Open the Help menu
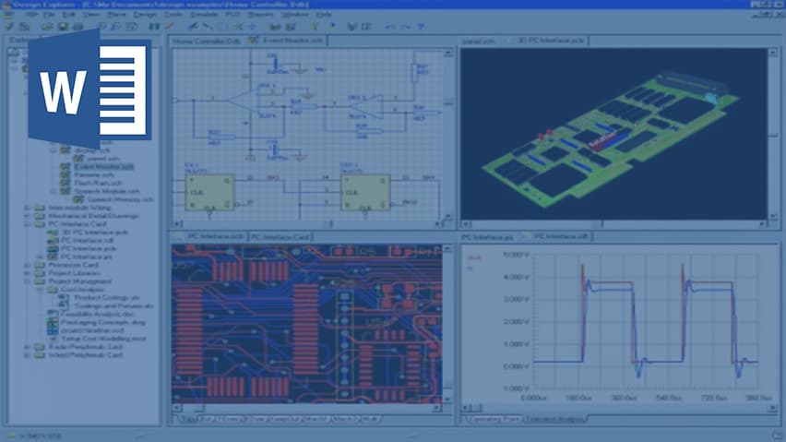The width and height of the screenshot is (786, 442). 324,15
